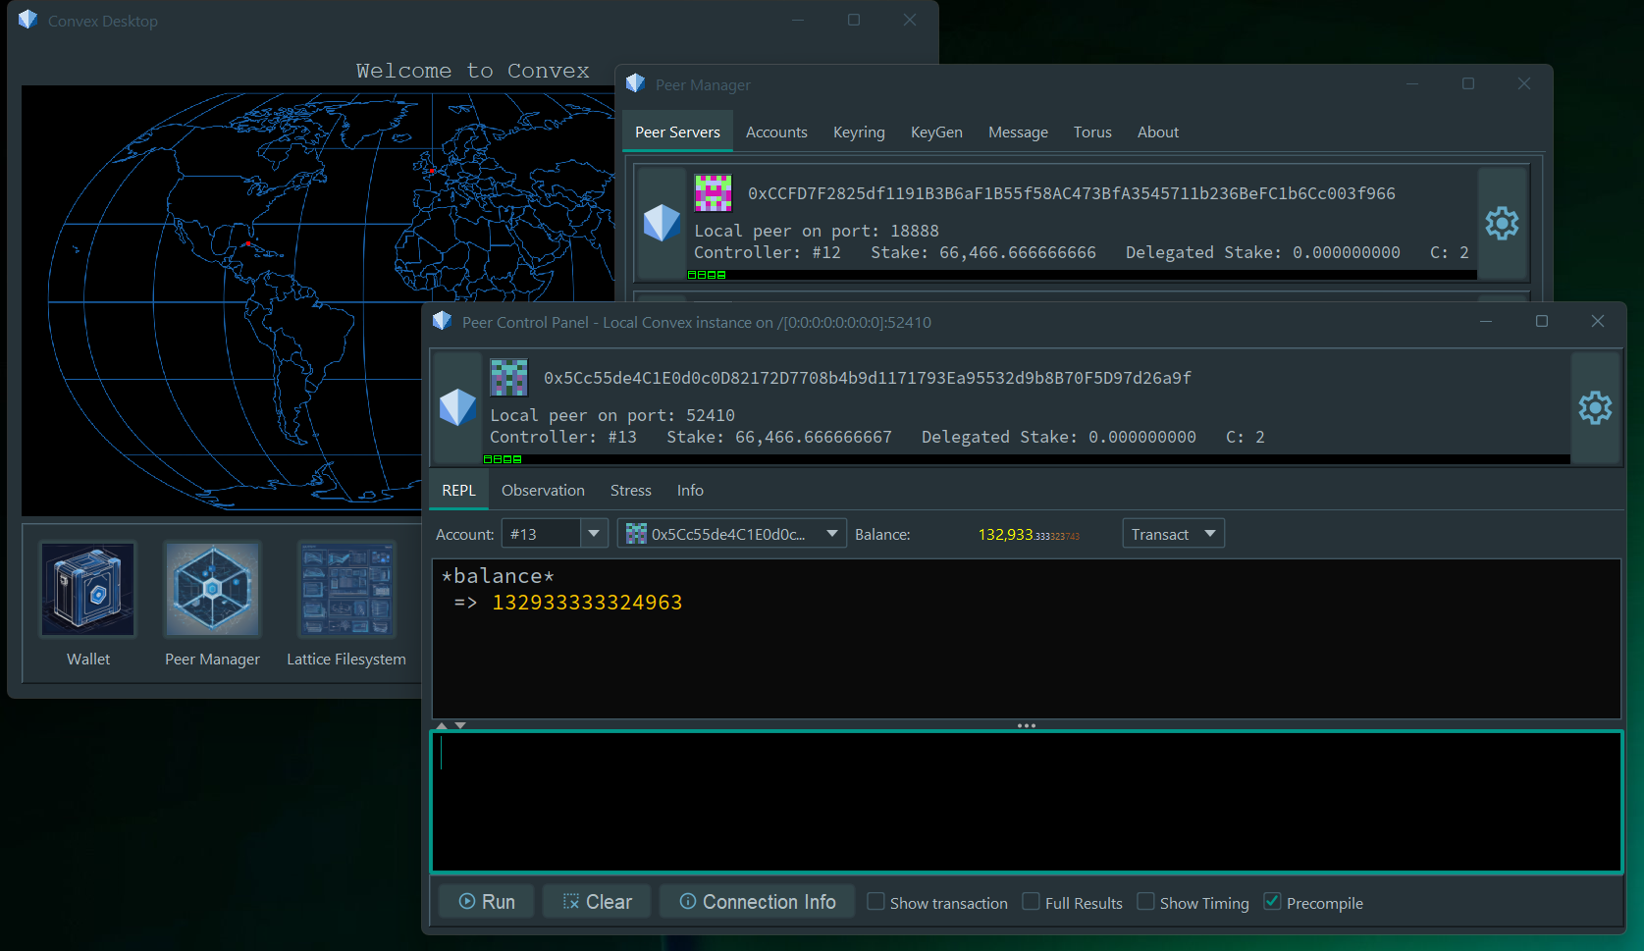The height and width of the screenshot is (951, 1644).
Task: Close the Convex Desktop window
Action: click(x=910, y=20)
